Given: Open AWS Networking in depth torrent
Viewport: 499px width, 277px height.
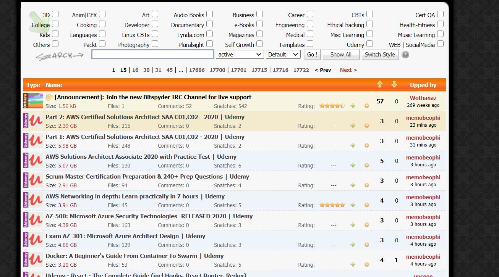Looking at the screenshot, I should (x=135, y=196).
